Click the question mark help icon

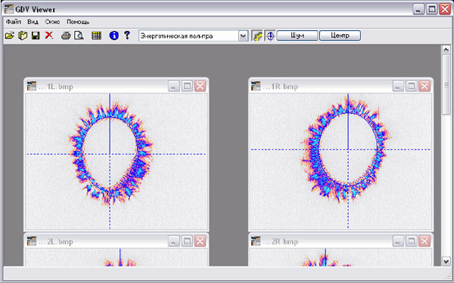127,35
